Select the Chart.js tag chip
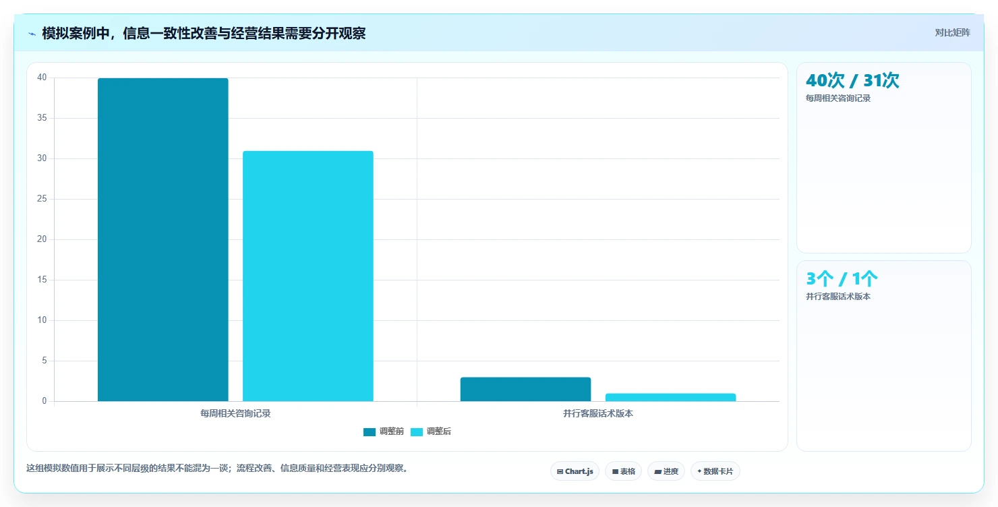This screenshot has height=507, width=998. pos(575,471)
